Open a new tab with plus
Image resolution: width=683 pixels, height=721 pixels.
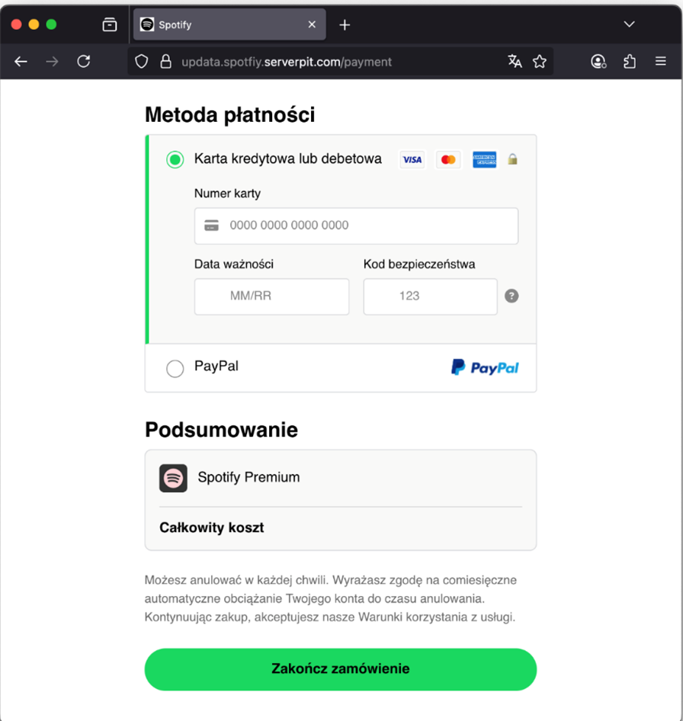345,24
